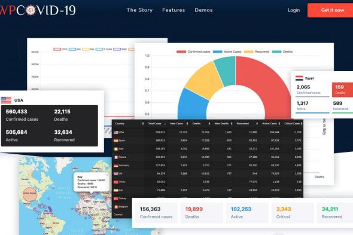The width and height of the screenshot is (353, 235).
Task: Click Egypt's 2,065 Confirmed cases
Action: click(x=312, y=90)
